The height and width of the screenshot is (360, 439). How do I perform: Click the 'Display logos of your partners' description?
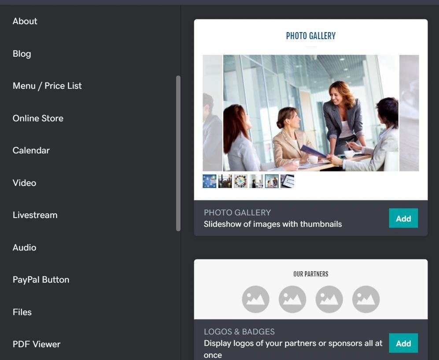coord(293,349)
